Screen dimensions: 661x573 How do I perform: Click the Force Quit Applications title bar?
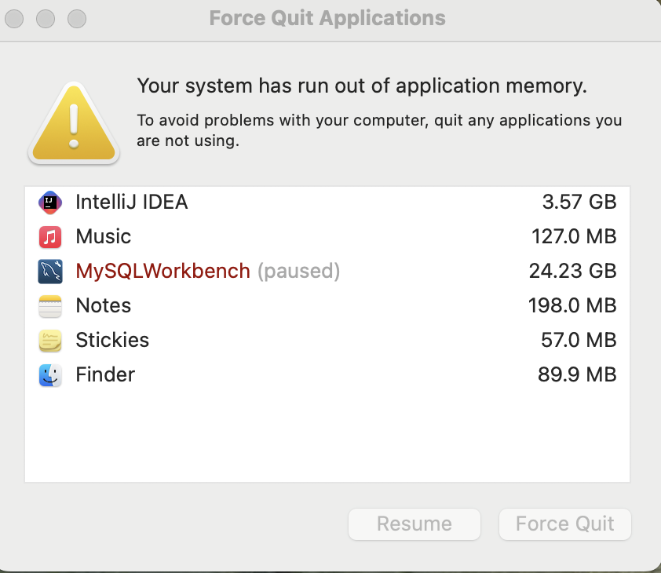tap(327, 18)
